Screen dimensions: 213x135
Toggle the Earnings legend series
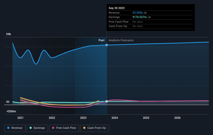tap(37, 128)
